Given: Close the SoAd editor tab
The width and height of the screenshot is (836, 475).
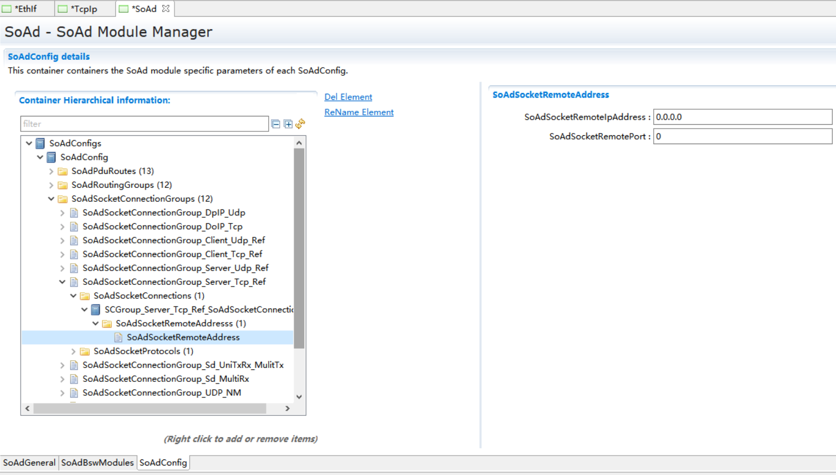Looking at the screenshot, I should coord(166,8).
